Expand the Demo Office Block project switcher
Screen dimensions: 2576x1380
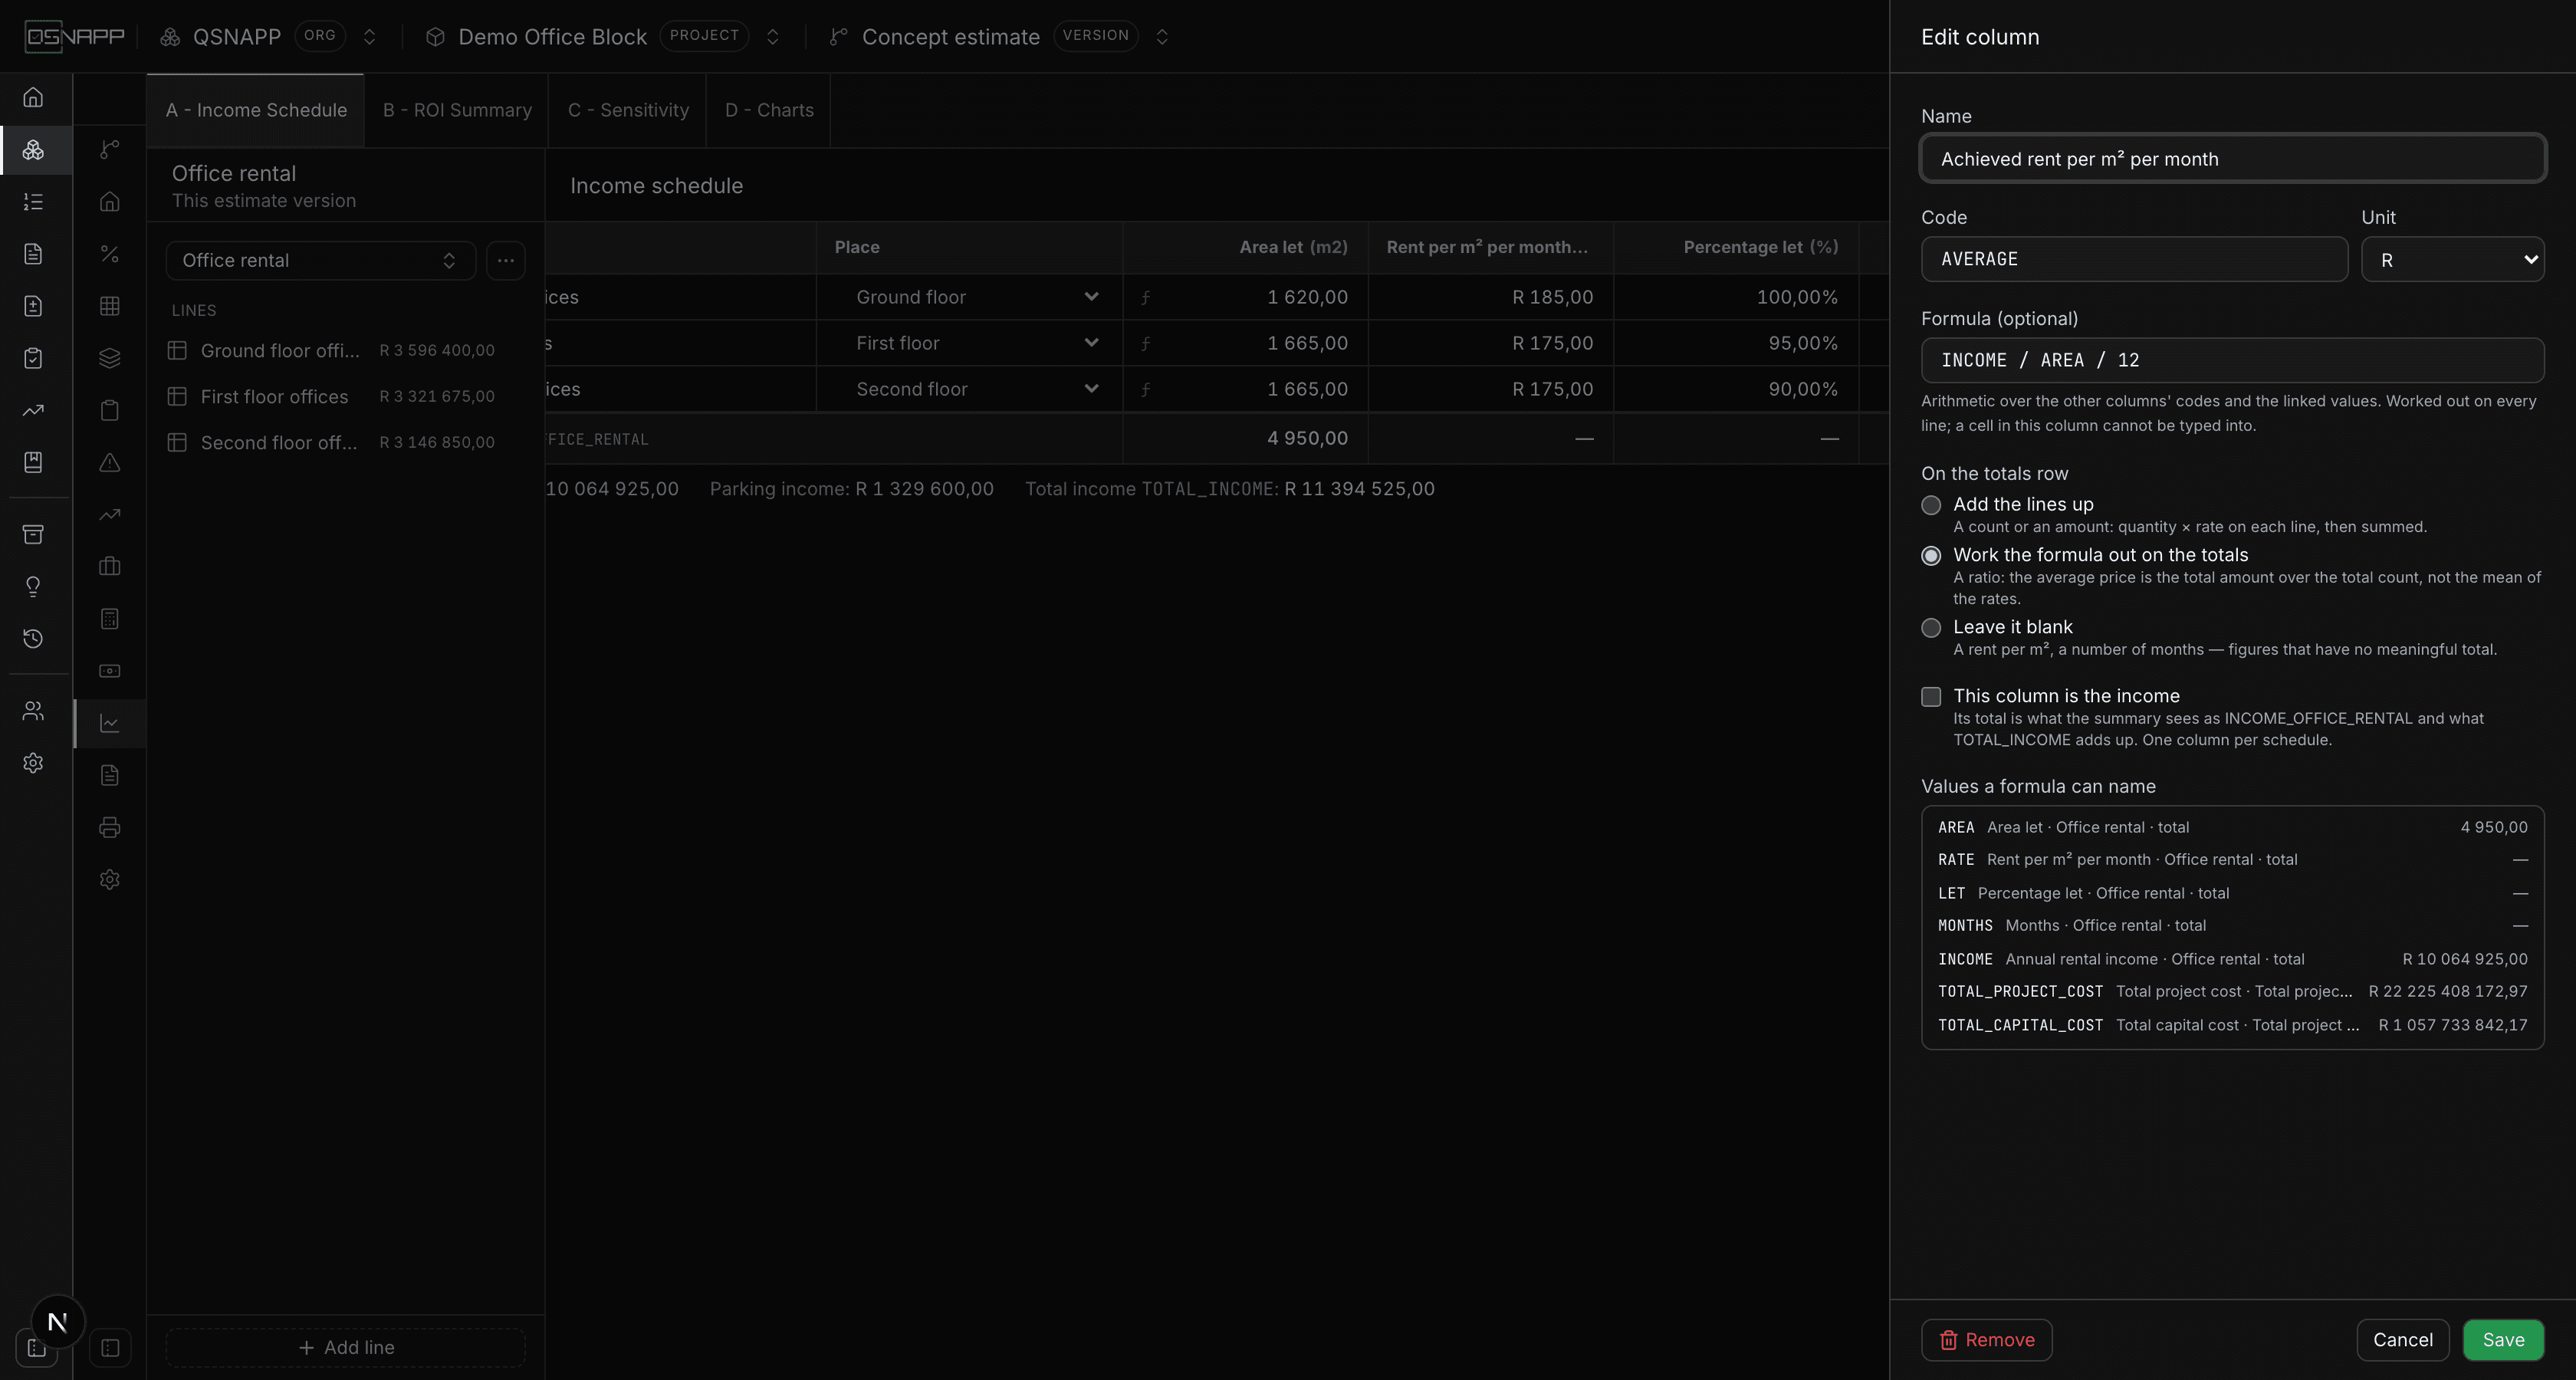(x=772, y=37)
